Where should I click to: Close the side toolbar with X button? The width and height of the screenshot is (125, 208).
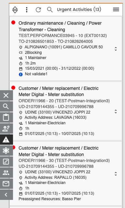pos(6,95)
